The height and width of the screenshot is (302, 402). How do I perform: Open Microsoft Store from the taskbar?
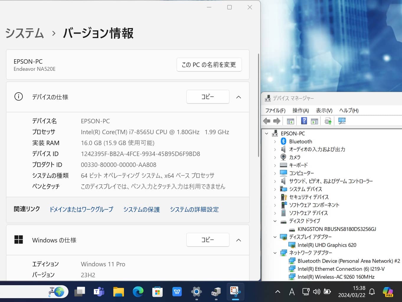coord(157,292)
